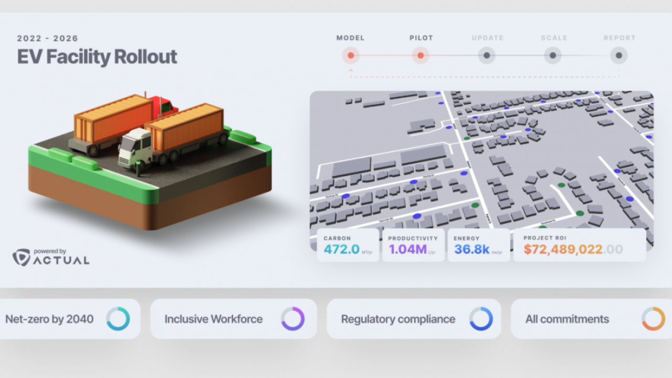Click the orange All commitments progress ring

click(x=653, y=319)
